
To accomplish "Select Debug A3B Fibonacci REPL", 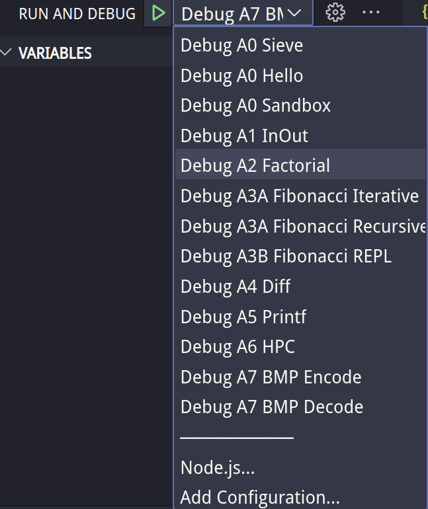I will point(286,256).
